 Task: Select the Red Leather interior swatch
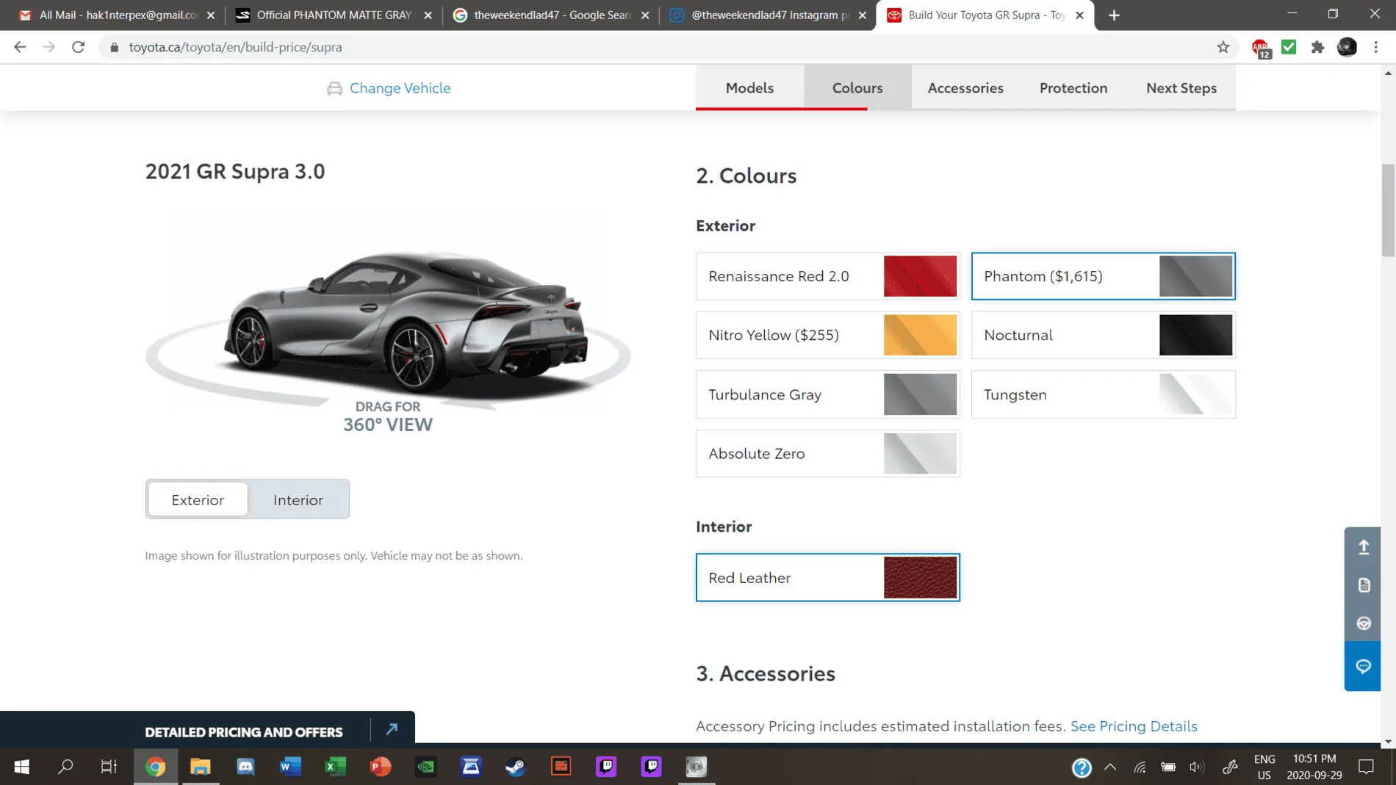(828, 577)
